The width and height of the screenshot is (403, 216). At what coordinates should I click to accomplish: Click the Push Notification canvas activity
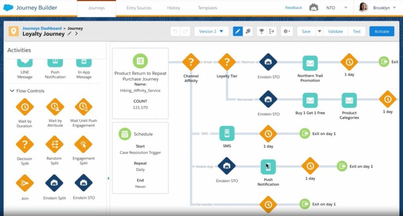[268, 167]
